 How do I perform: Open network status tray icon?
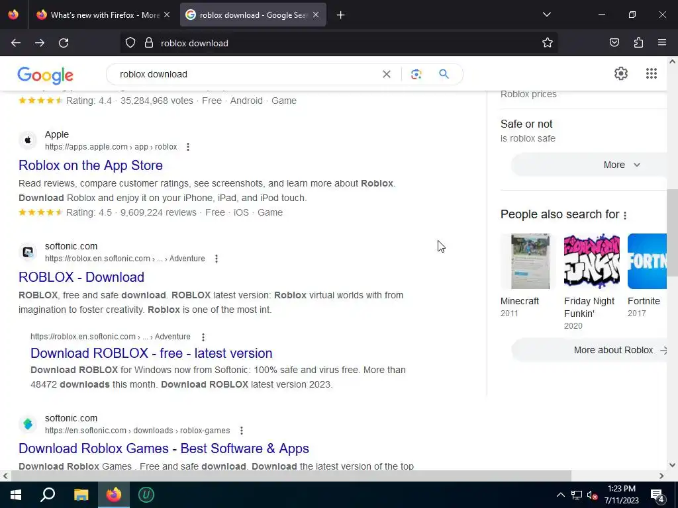click(577, 495)
